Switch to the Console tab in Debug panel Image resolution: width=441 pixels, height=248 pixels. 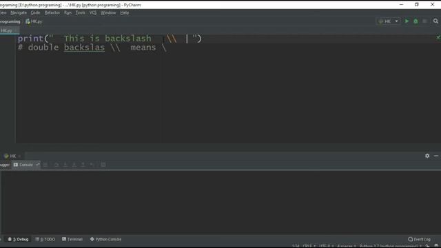26,165
